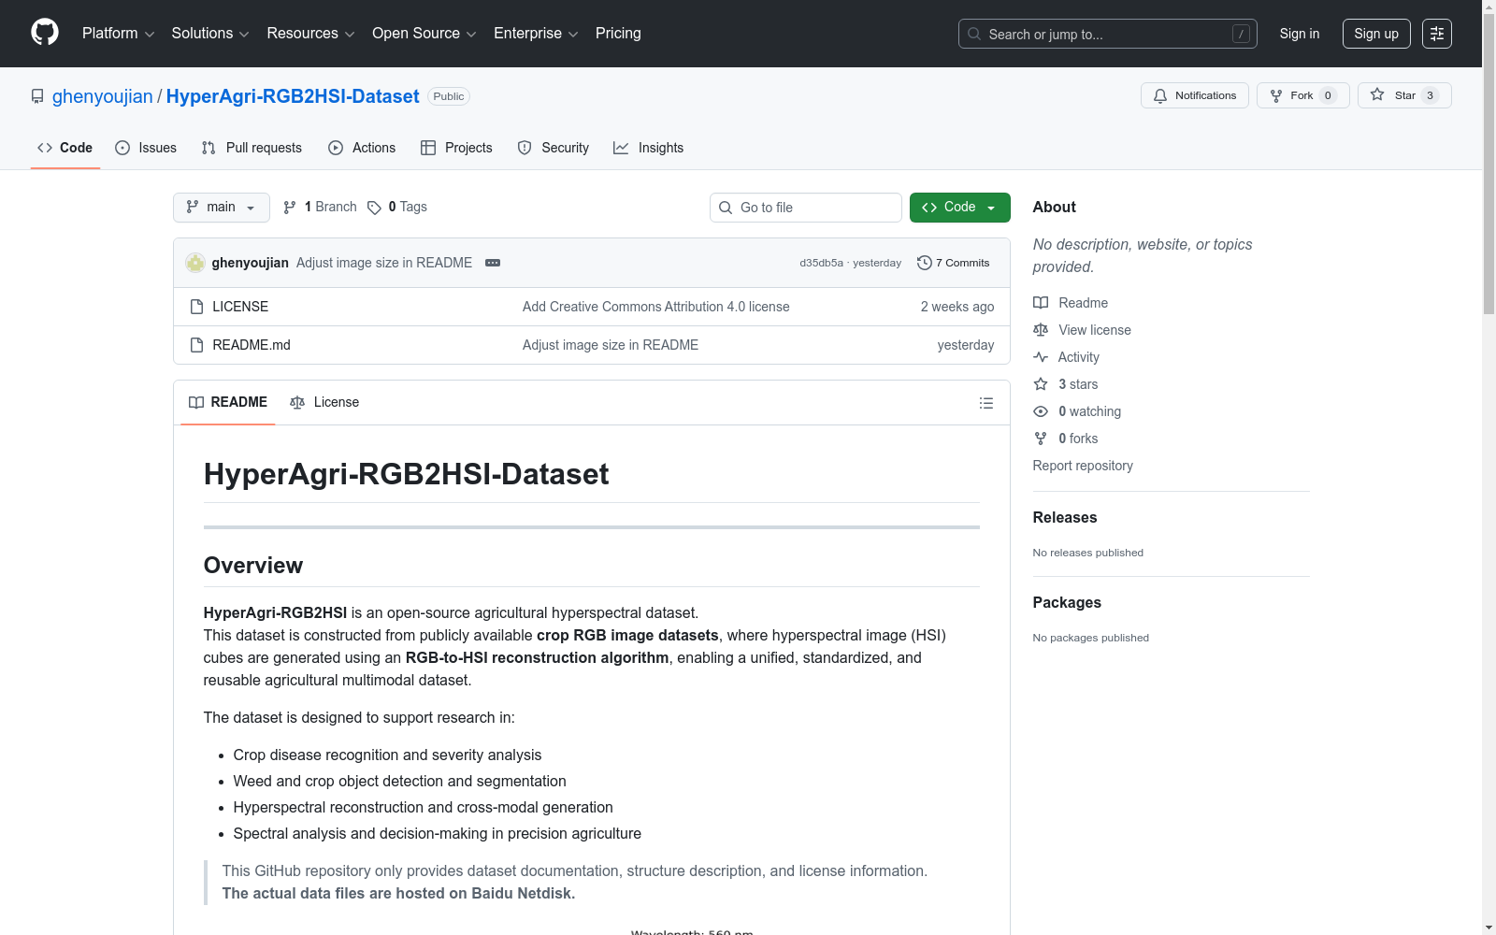
Task: Click the README.md file icon
Action: click(x=196, y=345)
